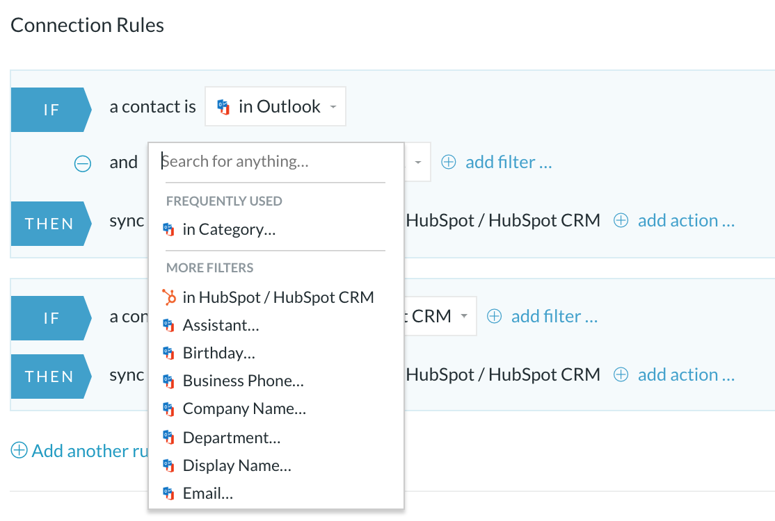
Task: Click plus icon beside second rule's 'add action'
Action: 621,375
